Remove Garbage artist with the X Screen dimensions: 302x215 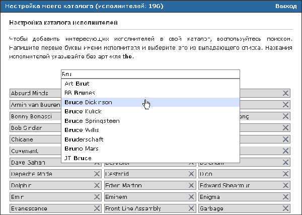[285, 208]
